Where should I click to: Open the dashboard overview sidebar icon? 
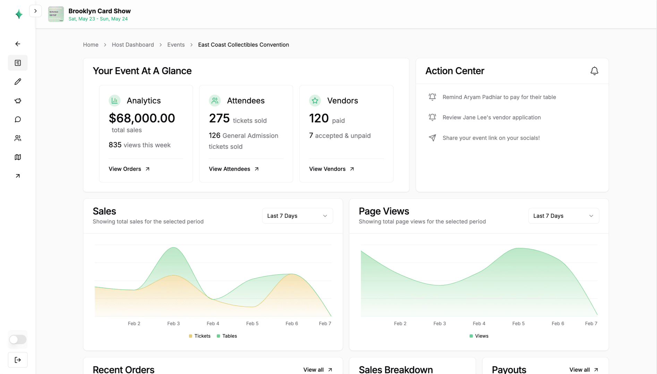(x=18, y=63)
